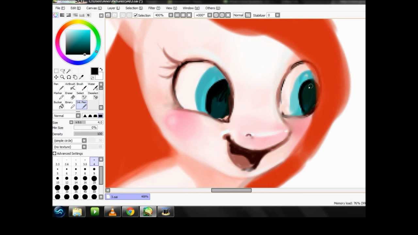The image size is (418, 235).
Task: Toggle the RGB slider panel
Action: [62, 15]
